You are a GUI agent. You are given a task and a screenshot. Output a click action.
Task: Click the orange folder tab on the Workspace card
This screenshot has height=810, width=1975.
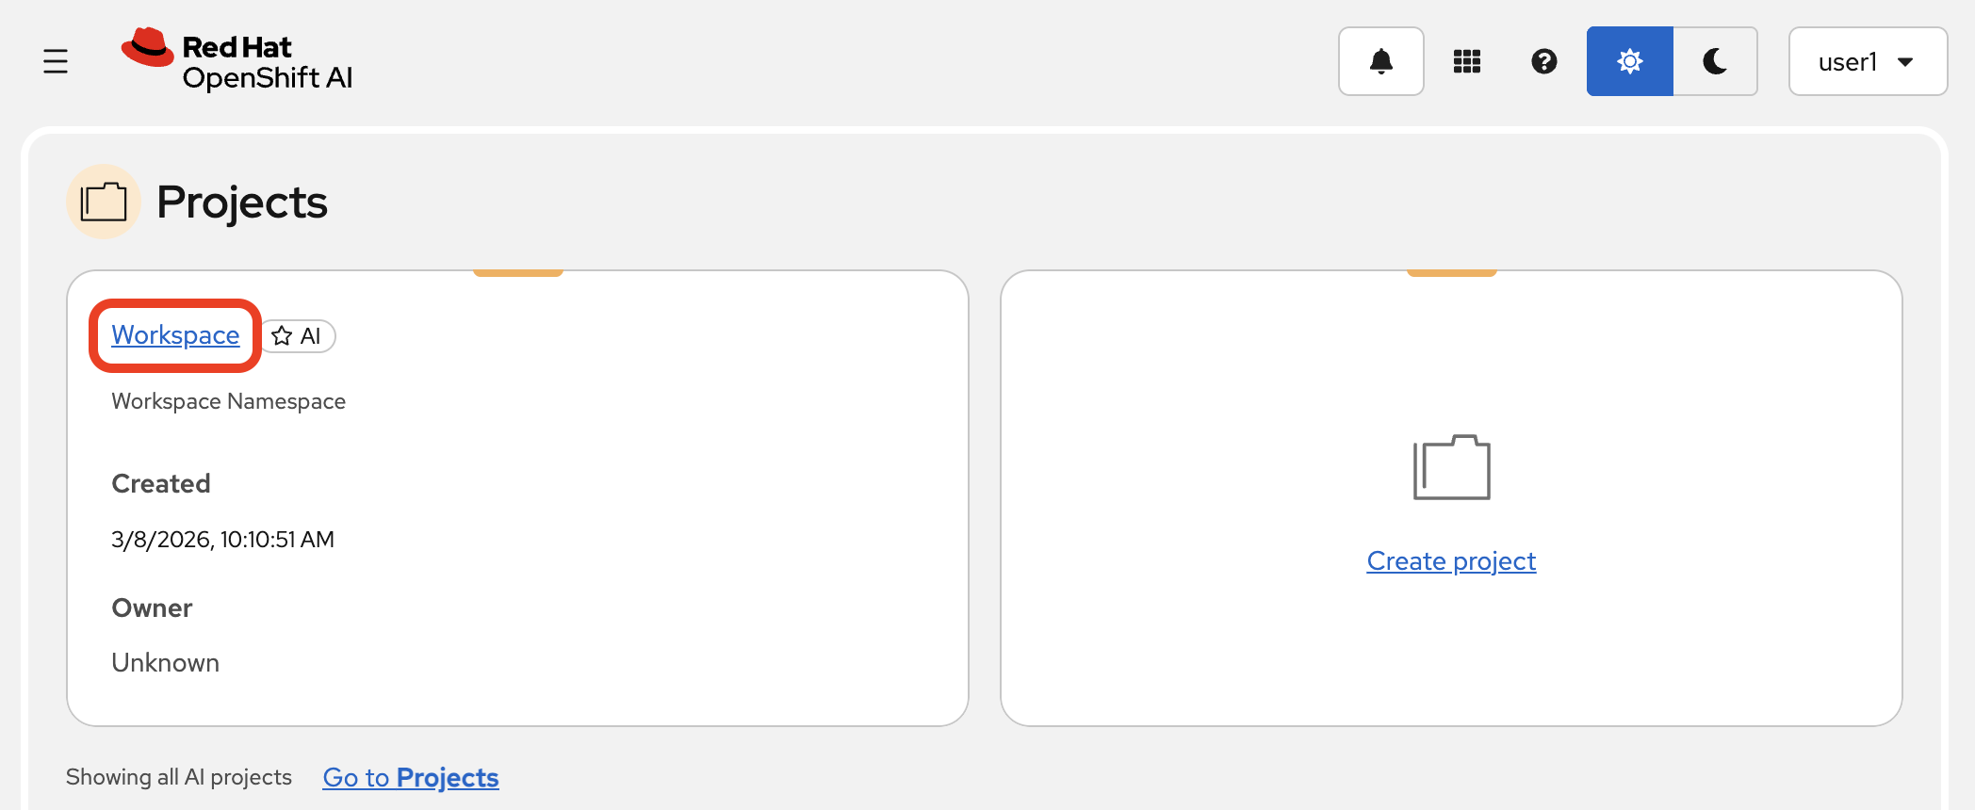516,271
